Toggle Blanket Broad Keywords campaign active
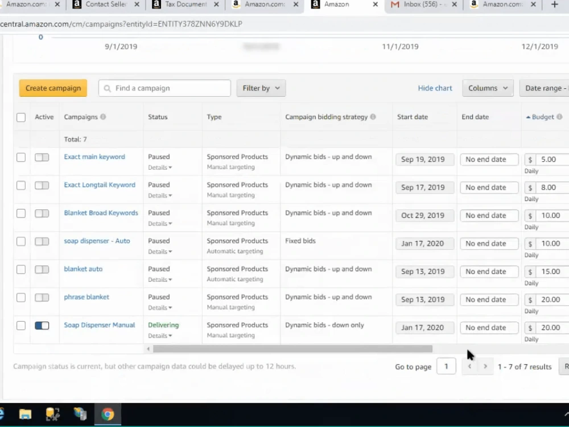This screenshot has width=569, height=427. [42, 213]
